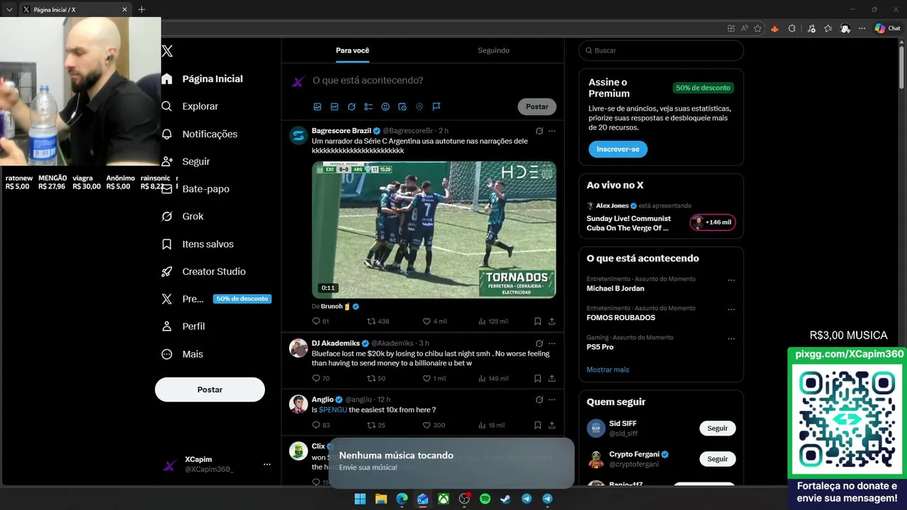Add a GIF using the composer GIF icon
This screenshot has width=907, height=510.
pyautogui.click(x=334, y=107)
